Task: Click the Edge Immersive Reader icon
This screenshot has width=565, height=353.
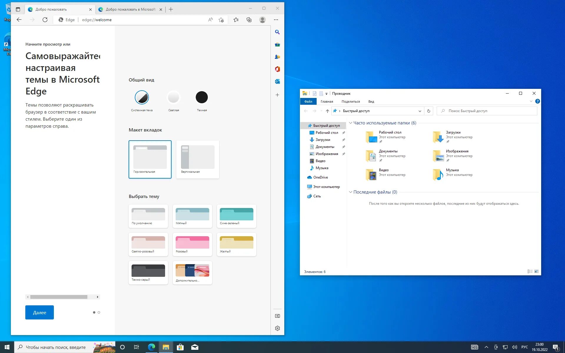Action: click(x=210, y=19)
